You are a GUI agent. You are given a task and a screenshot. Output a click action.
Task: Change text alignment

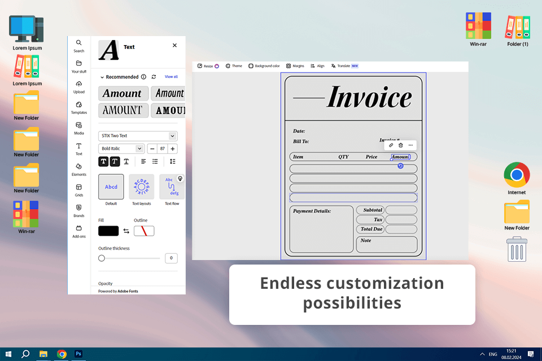143,161
